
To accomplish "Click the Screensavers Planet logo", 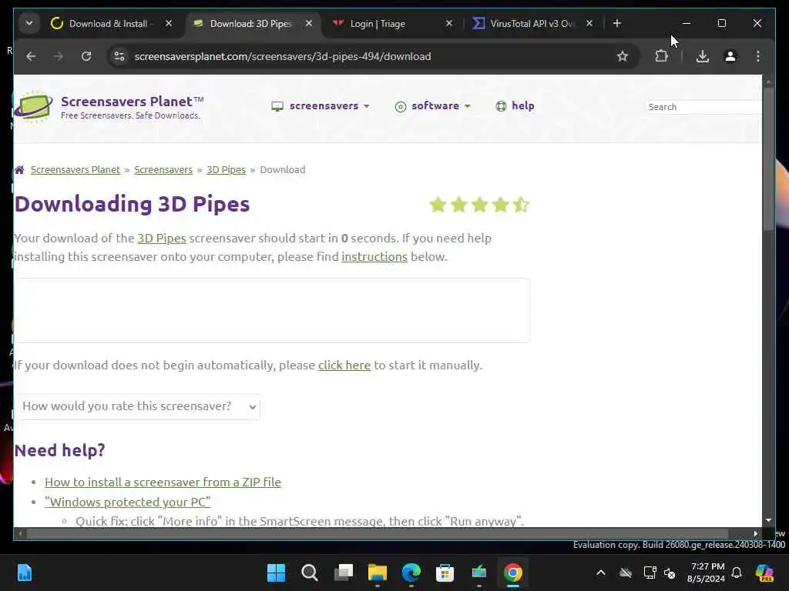I will 109,107.
